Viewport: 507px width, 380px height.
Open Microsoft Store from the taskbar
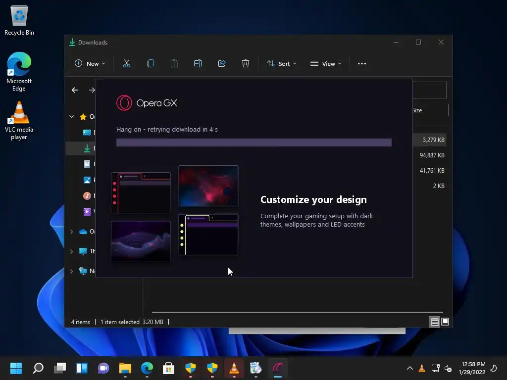[168, 368]
